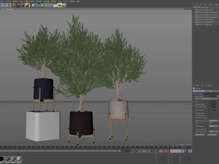
Task: Click the timeline scrub slider bar
Action: pyautogui.click(x=60, y=151)
